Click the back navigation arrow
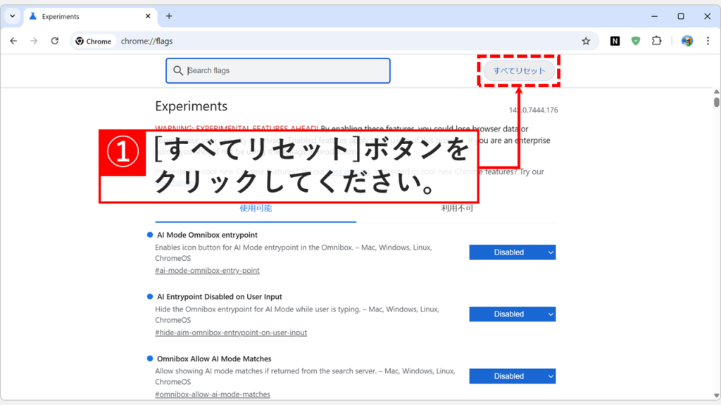Screen dimensions: 721x405 [x=13, y=41]
